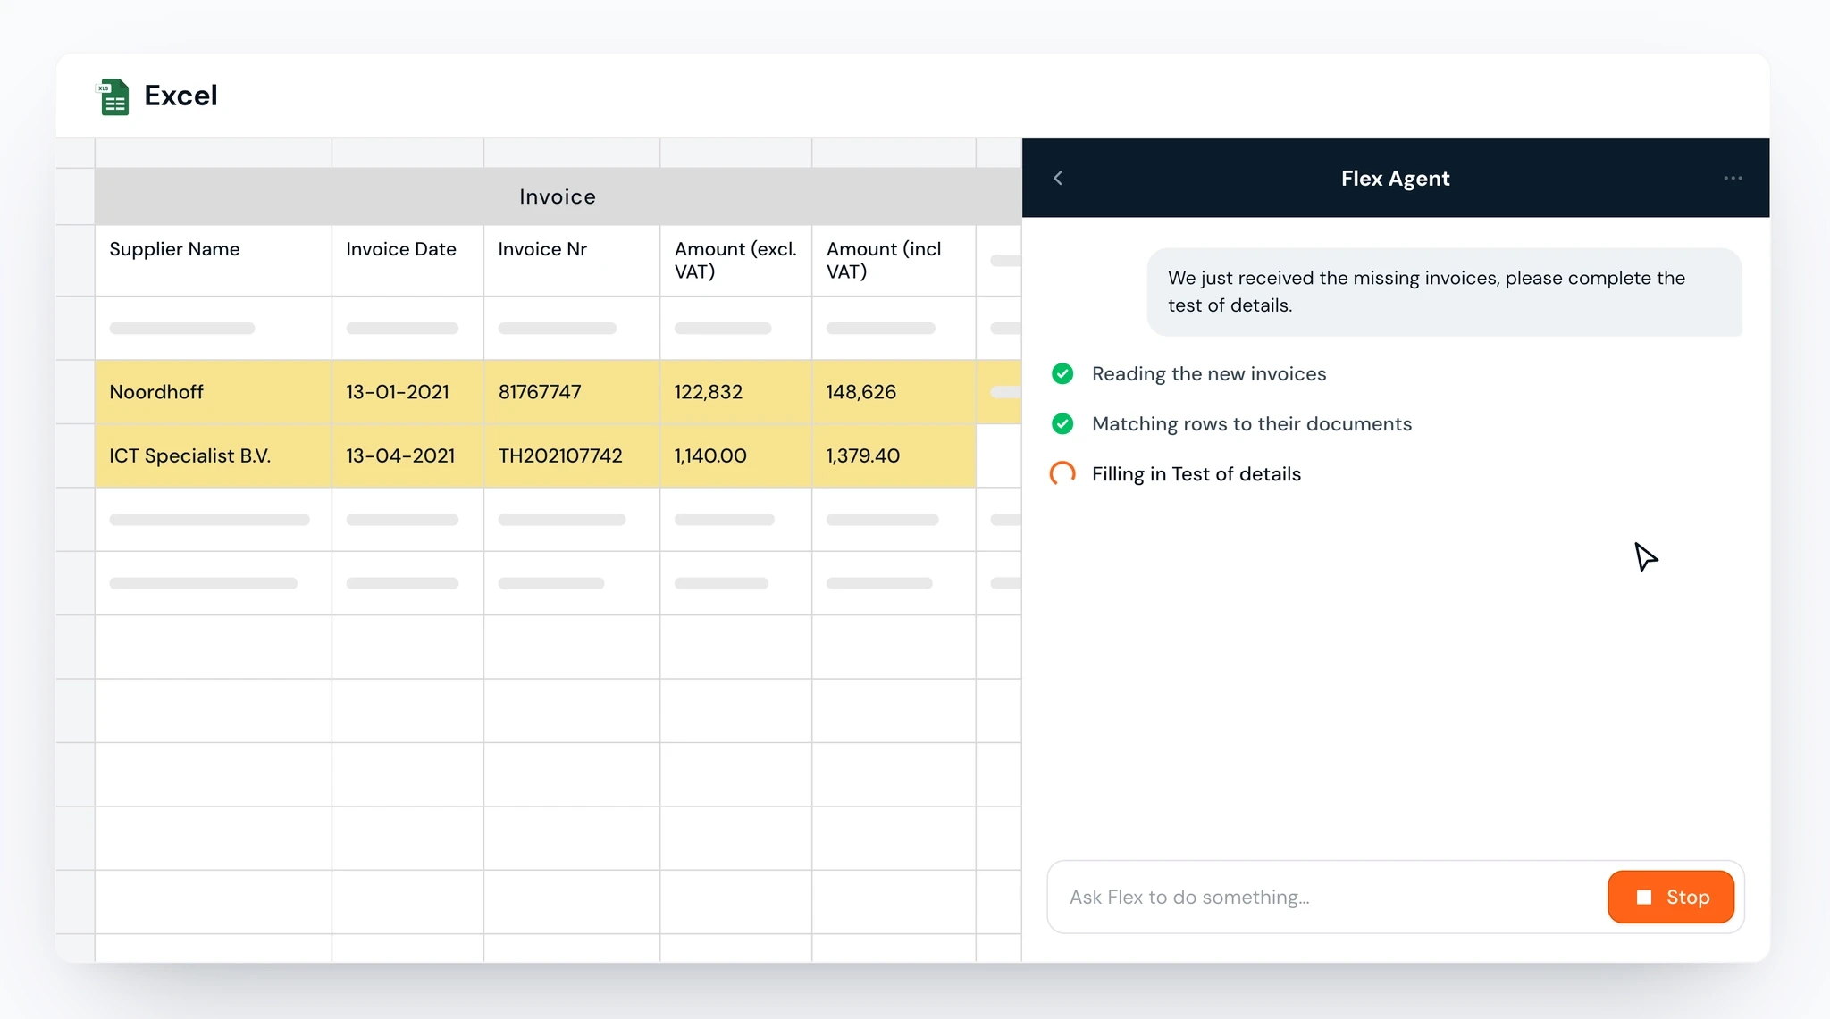Click the orange spinner beside Filling in Test

[x=1062, y=473]
